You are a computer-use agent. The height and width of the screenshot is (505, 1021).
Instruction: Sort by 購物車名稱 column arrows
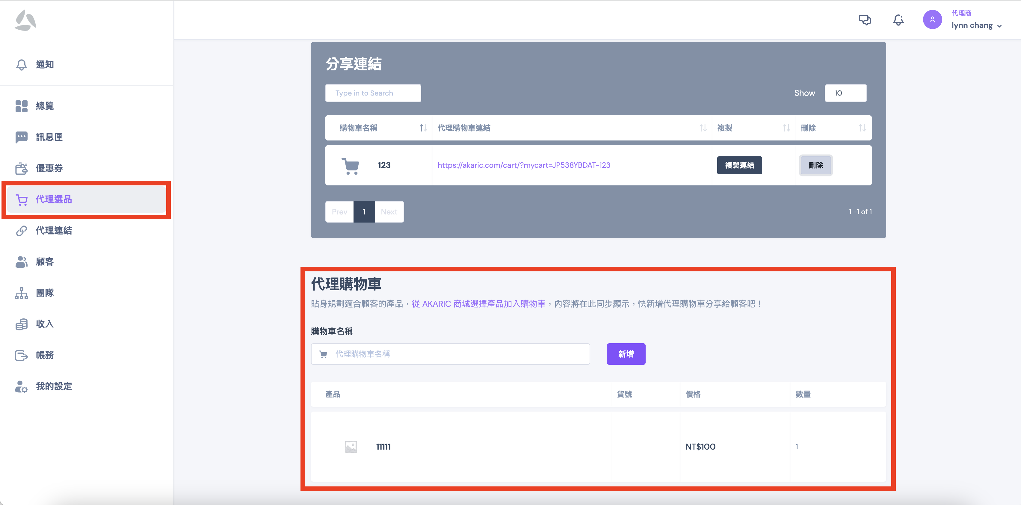(x=423, y=128)
